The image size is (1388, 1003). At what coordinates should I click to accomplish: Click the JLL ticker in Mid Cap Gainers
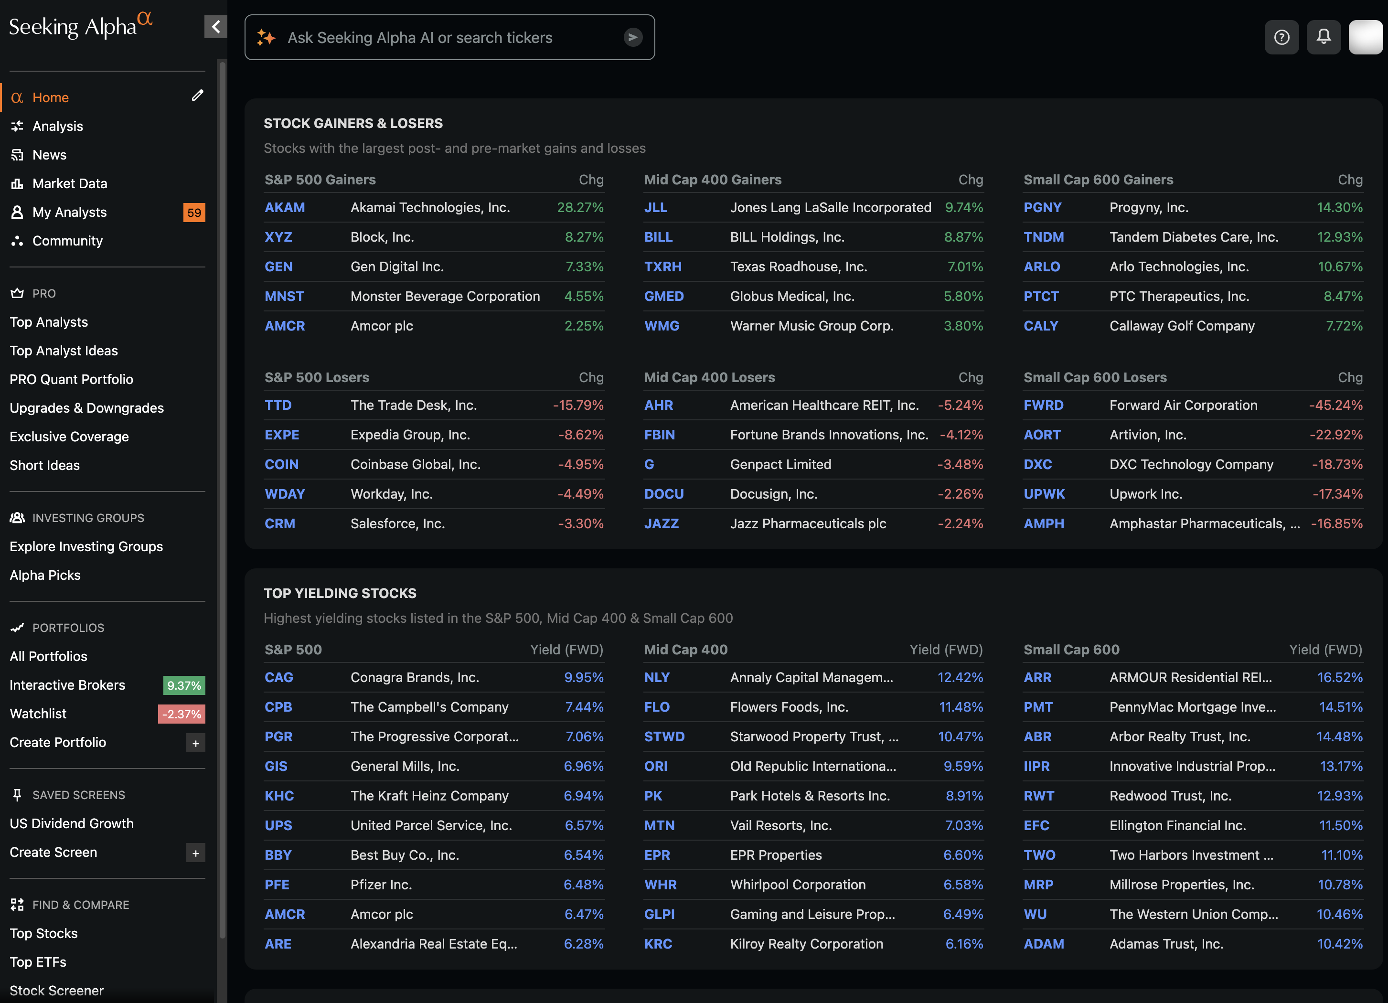coord(655,207)
